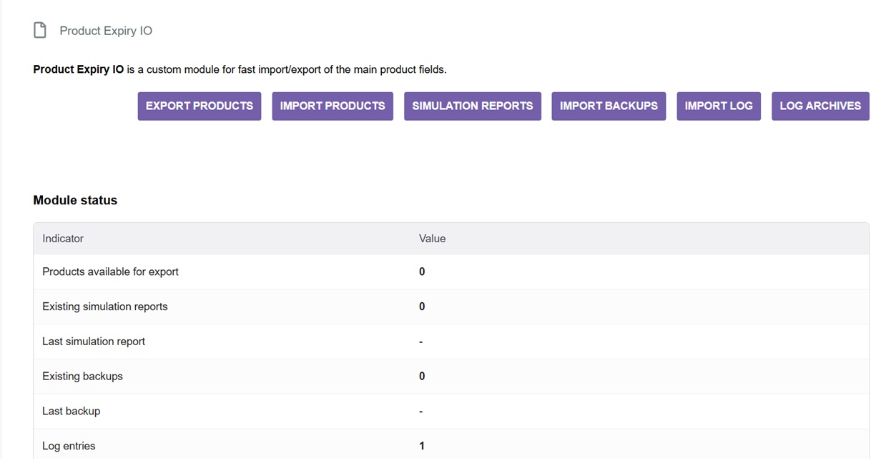The image size is (881, 463).
Task: Open the Export Products page
Action: pyautogui.click(x=200, y=106)
